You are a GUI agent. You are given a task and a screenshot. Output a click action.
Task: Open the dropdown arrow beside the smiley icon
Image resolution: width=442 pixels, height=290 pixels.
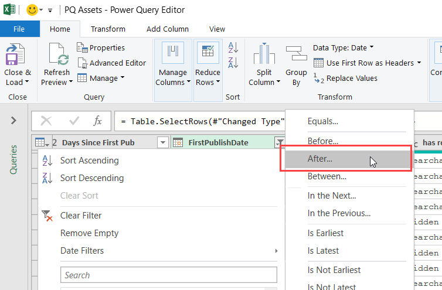pyautogui.click(x=41, y=10)
